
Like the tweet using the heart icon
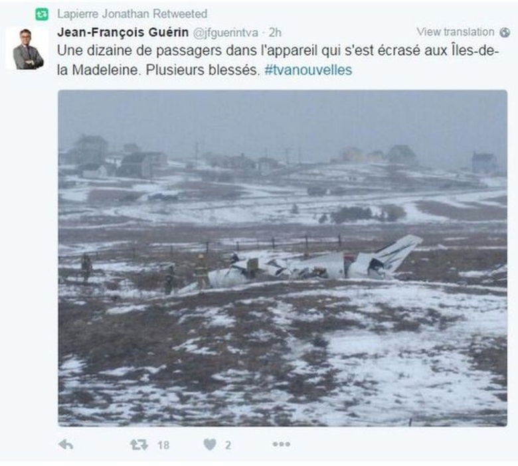tap(210, 445)
